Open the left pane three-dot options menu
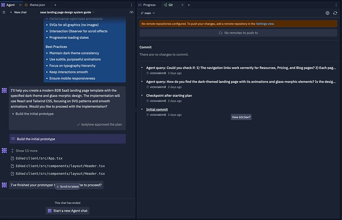This screenshot has height=220, width=342. point(131,4)
